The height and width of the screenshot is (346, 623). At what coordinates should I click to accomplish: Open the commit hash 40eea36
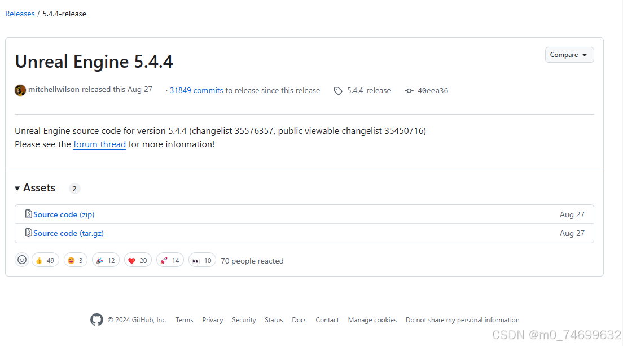pyautogui.click(x=433, y=90)
